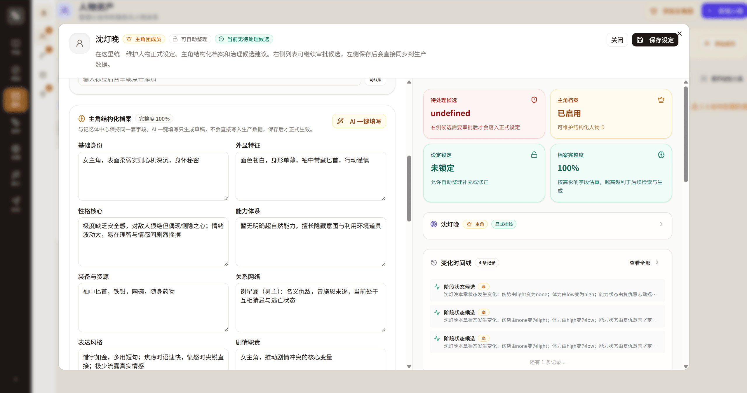Screen dimensions: 747x393
Task: Expand 还有 1 条记录 to show more
Action: click(547, 362)
